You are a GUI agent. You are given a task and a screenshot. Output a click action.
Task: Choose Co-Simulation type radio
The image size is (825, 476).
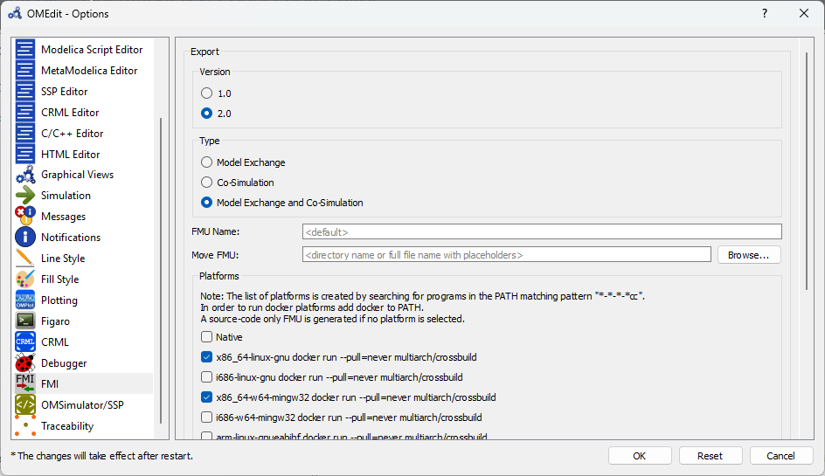pyautogui.click(x=207, y=183)
